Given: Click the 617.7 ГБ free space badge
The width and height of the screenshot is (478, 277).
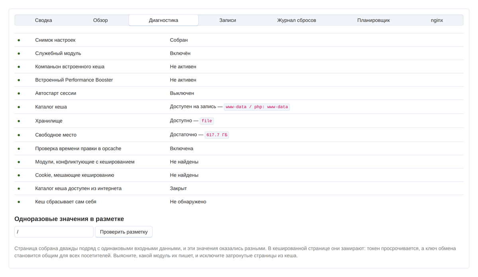Looking at the screenshot, I should tap(217, 135).
